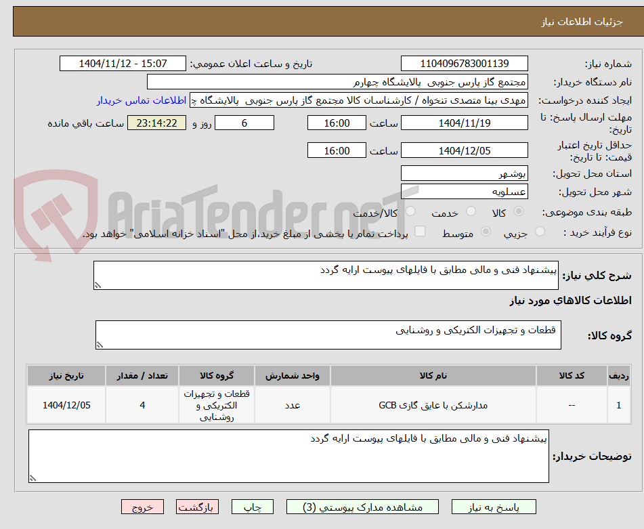Click the response deadline time 16:00
The height and width of the screenshot is (529, 644).
point(337,123)
